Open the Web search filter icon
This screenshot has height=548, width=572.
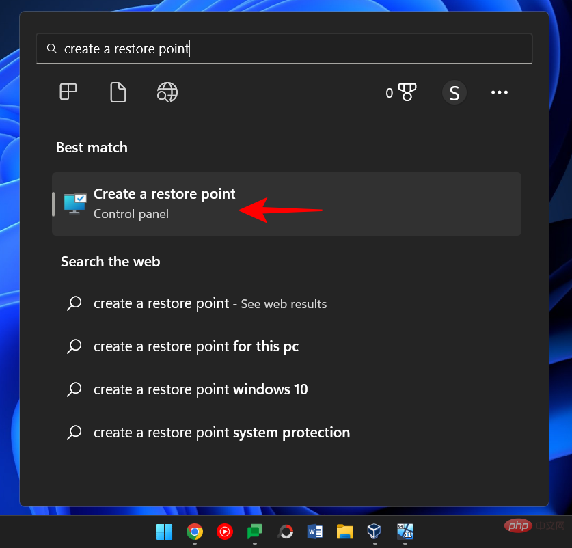click(167, 92)
